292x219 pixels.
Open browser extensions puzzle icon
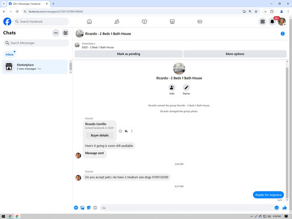pos(272,12)
